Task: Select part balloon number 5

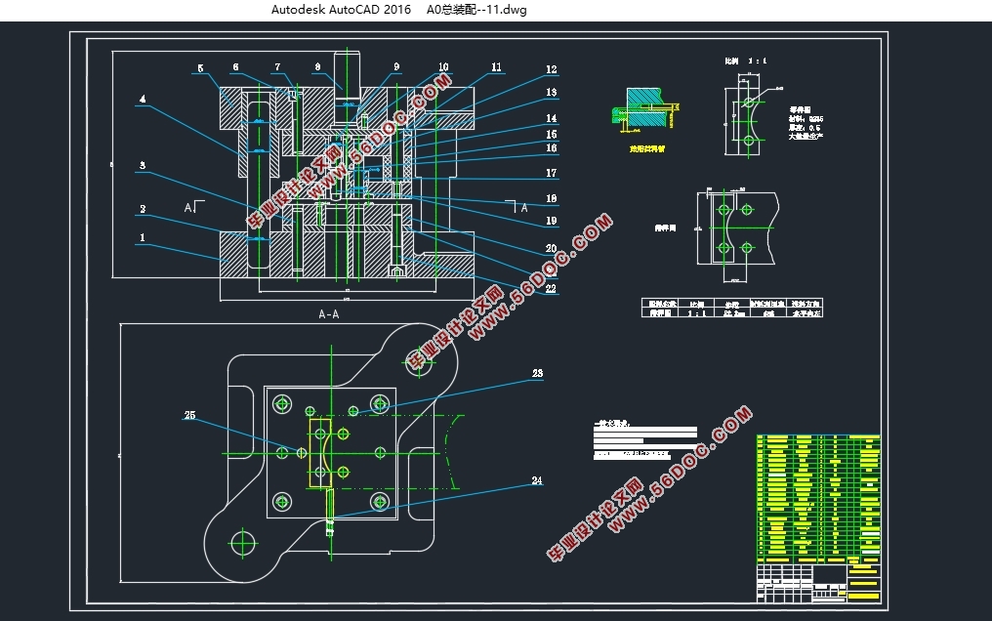Action: pyautogui.click(x=200, y=68)
